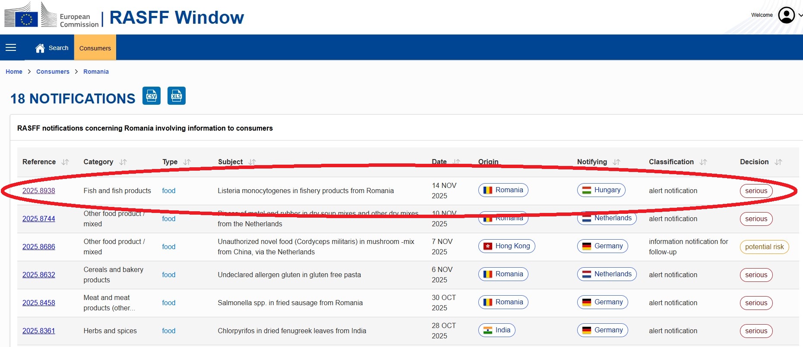Click the home Search icon
The height and width of the screenshot is (347, 803).
click(x=40, y=48)
